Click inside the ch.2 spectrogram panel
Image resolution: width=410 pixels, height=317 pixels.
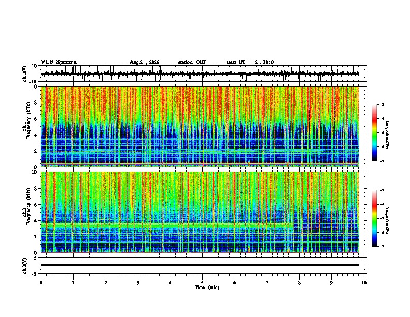point(200,212)
